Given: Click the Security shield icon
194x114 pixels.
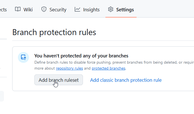Looking at the screenshot, I should 44,9.
